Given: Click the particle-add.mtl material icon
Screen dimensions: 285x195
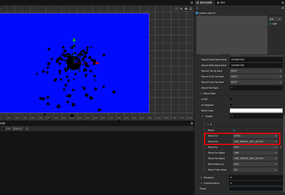Looking at the screenshot, I should pyautogui.click(x=197, y=13).
